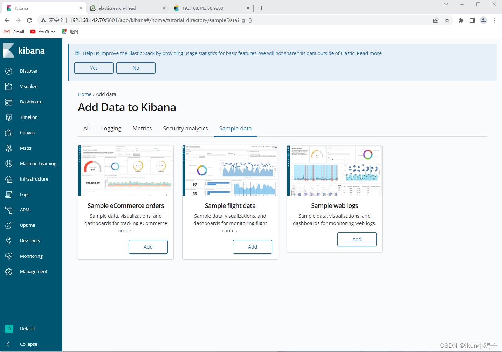Screen dimensions: 502x352
Task: Open the browser profile avatar
Action: 483,20
